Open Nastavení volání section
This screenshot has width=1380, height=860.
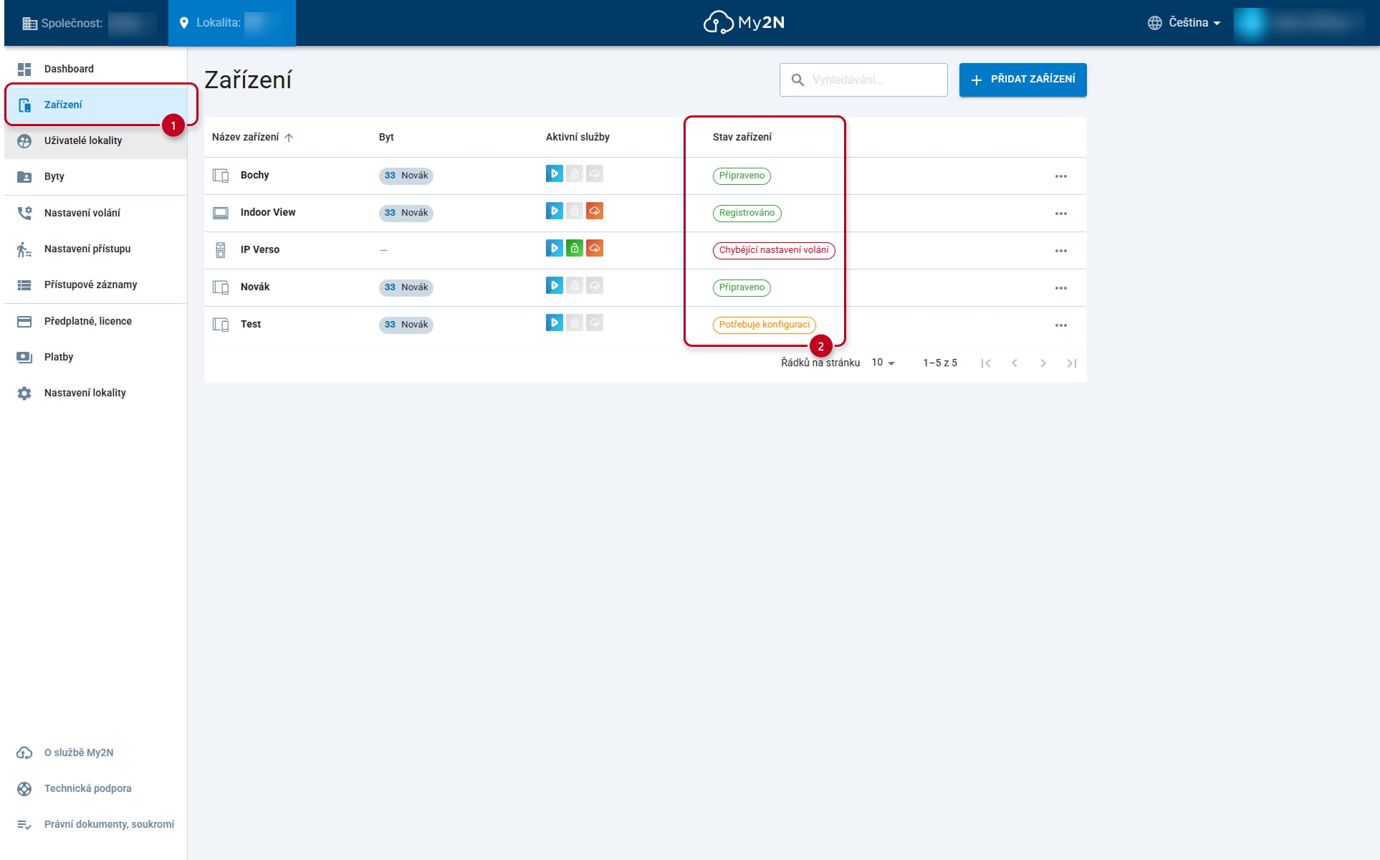coord(95,213)
